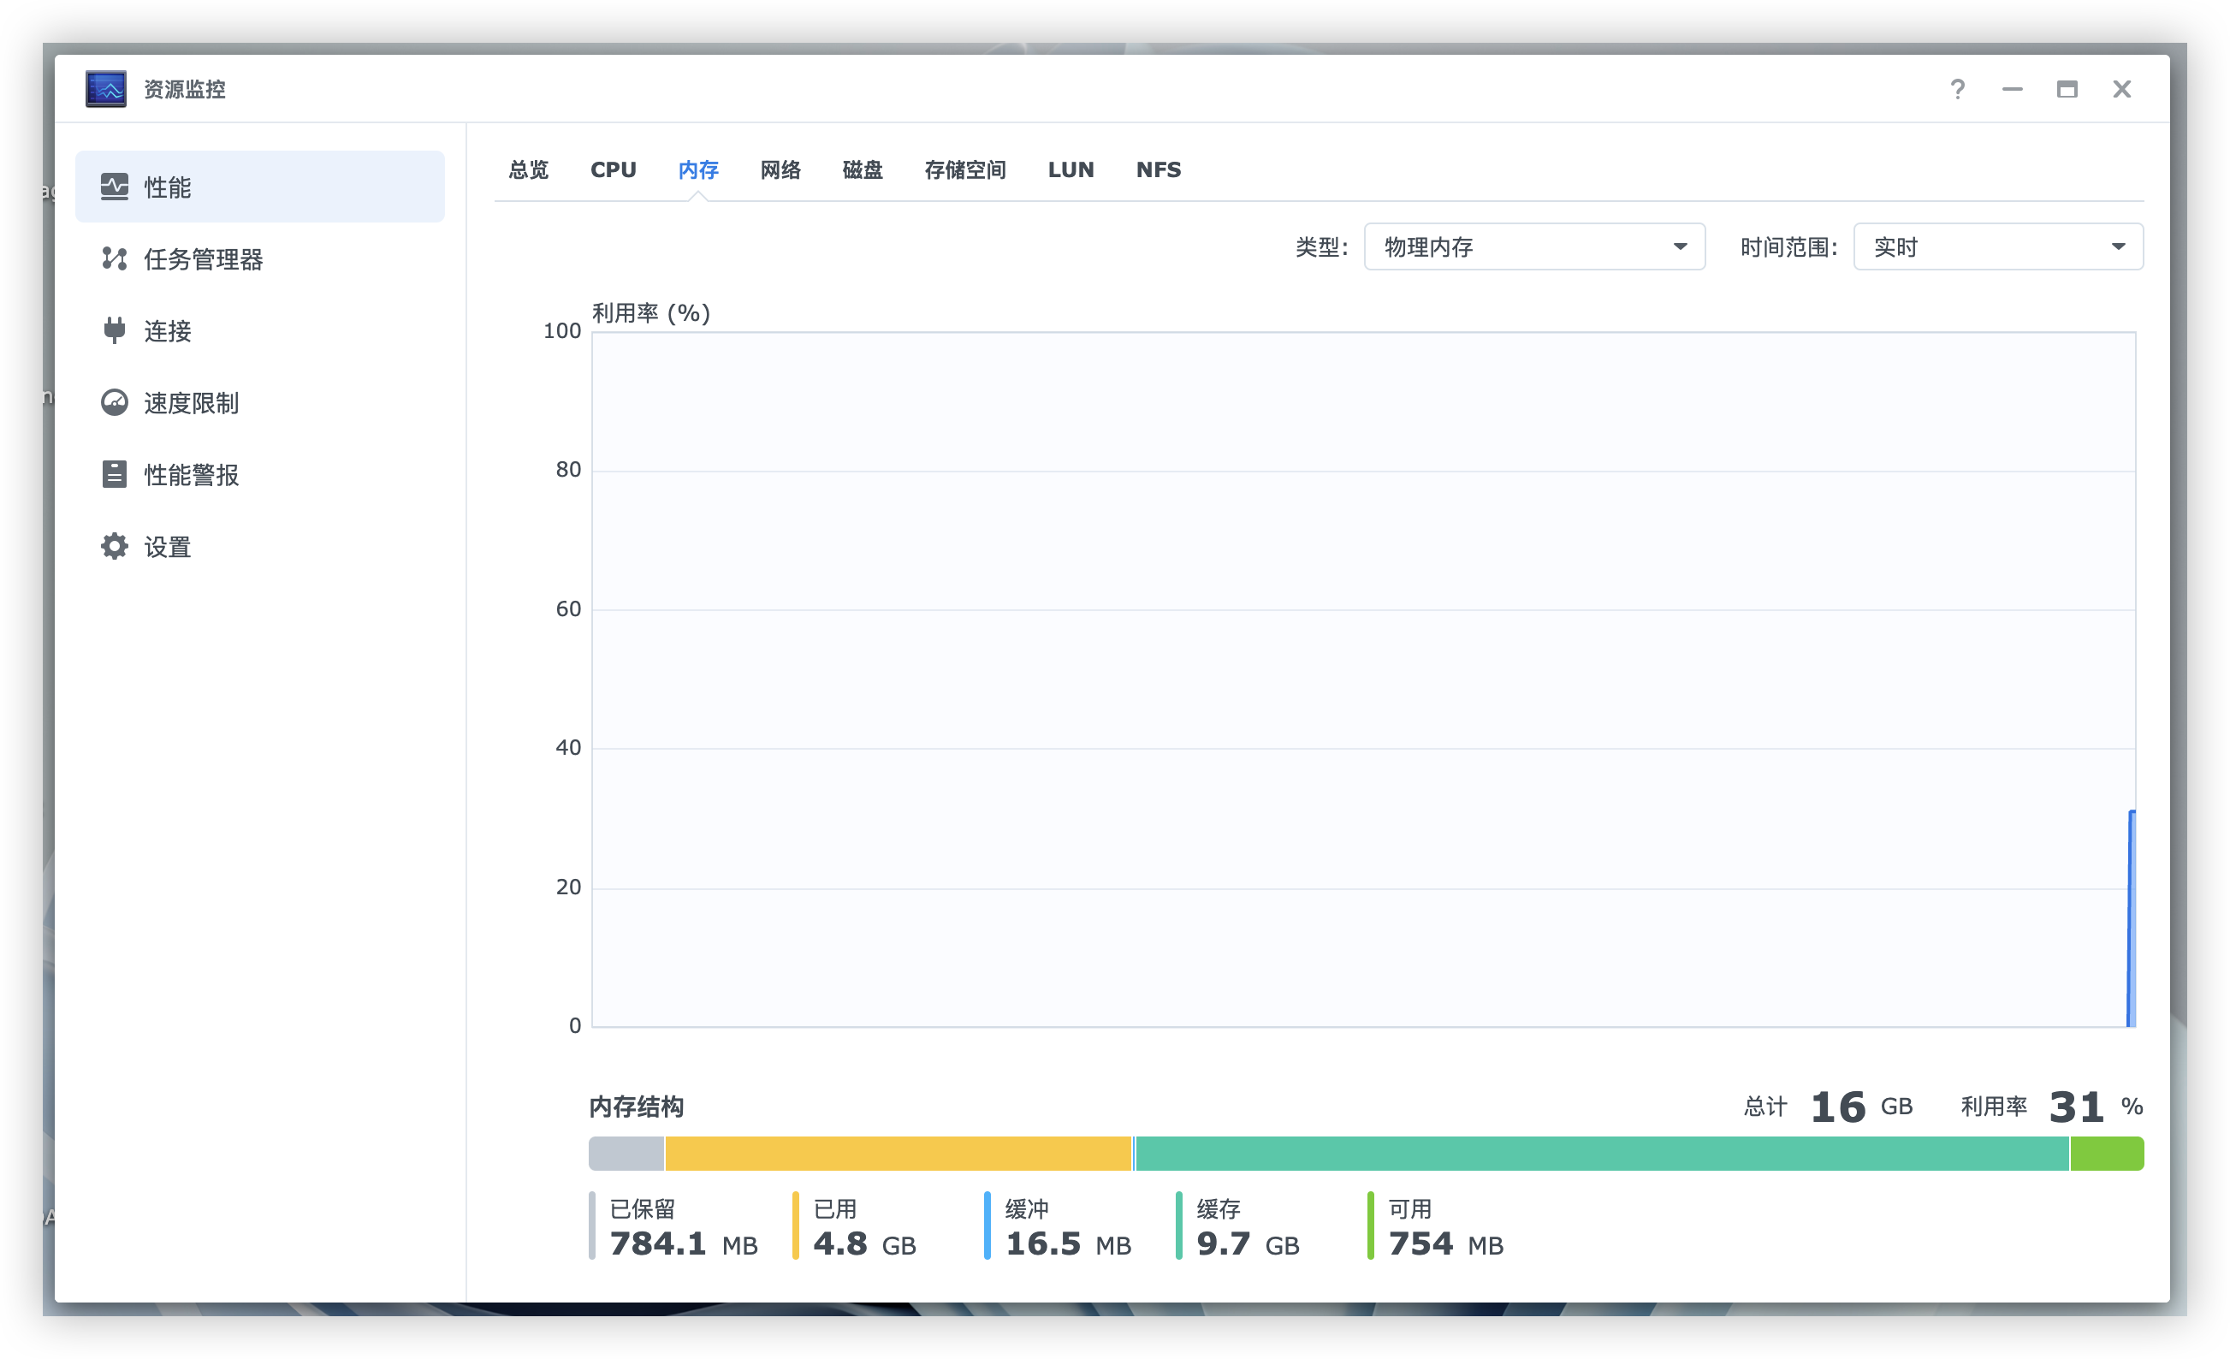Click the 已用 4.8 GB legend value
2230x1359 pixels.
tap(864, 1244)
